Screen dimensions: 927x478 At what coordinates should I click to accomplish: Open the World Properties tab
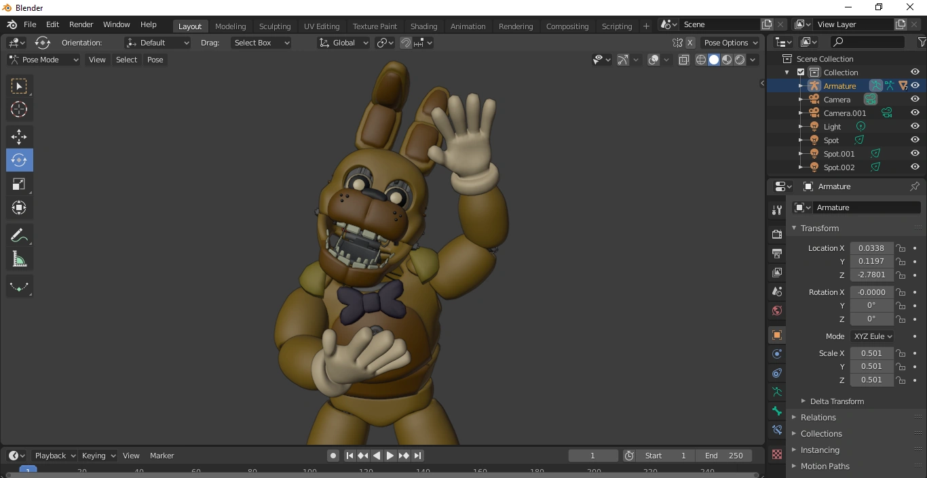click(776, 310)
